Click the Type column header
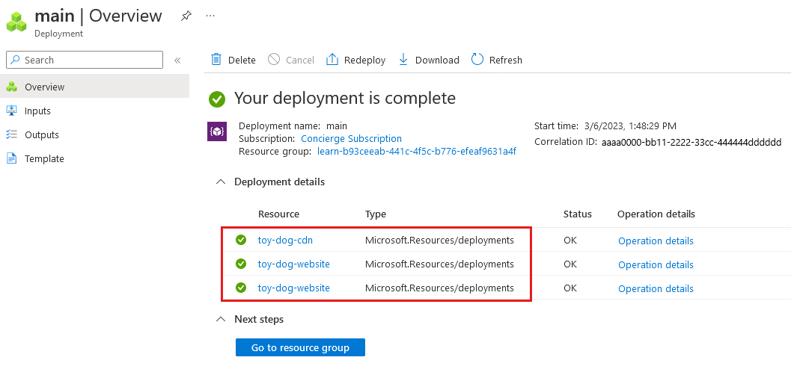 click(376, 214)
